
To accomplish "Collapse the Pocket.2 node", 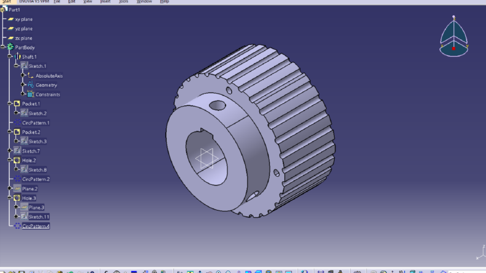I will pos(10,132).
